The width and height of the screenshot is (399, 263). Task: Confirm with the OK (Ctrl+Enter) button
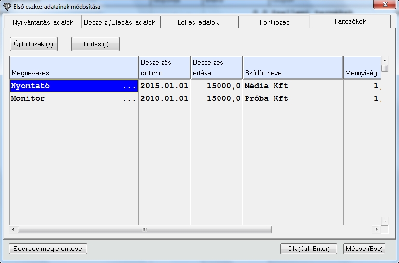[x=309, y=249]
